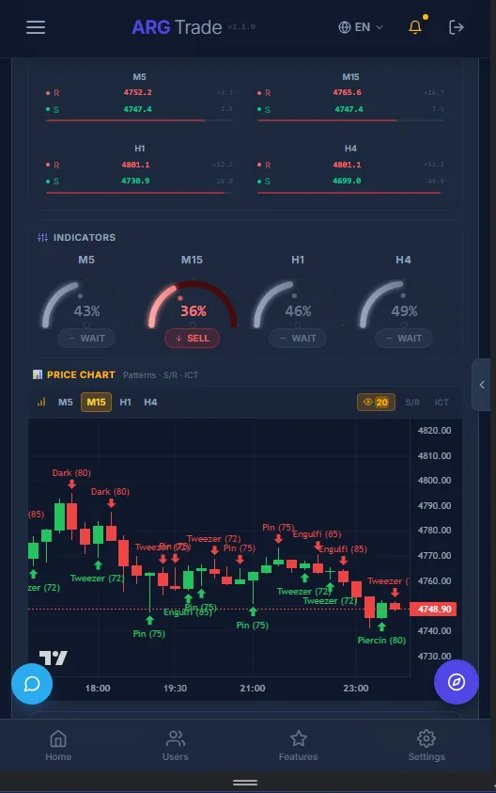The image size is (496, 793).
Task: Open the compass floating button
Action: tap(457, 682)
